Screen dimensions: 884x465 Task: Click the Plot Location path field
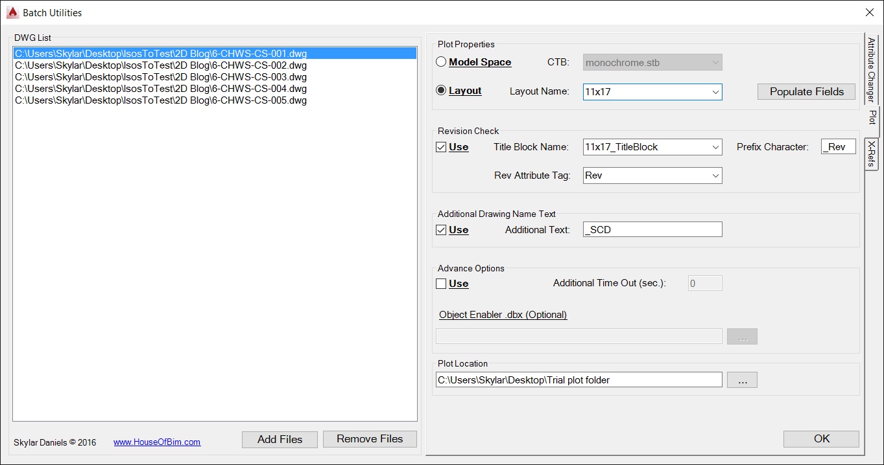(579, 380)
